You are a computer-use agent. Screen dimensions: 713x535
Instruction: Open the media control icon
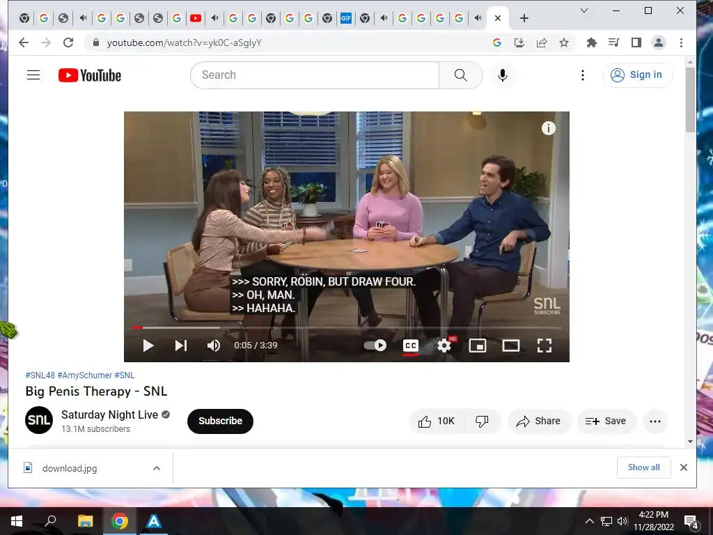click(x=614, y=42)
